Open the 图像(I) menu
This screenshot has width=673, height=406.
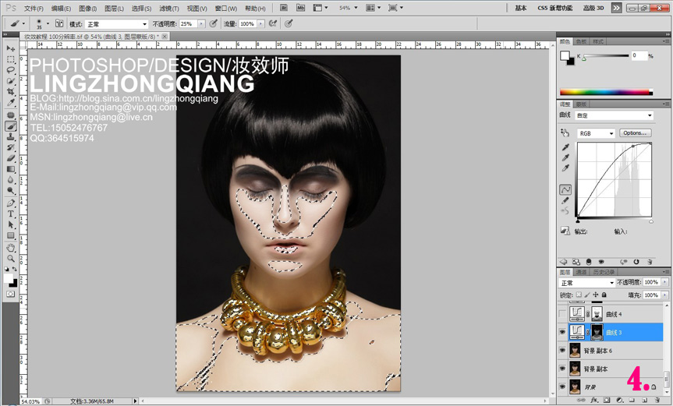coord(87,8)
